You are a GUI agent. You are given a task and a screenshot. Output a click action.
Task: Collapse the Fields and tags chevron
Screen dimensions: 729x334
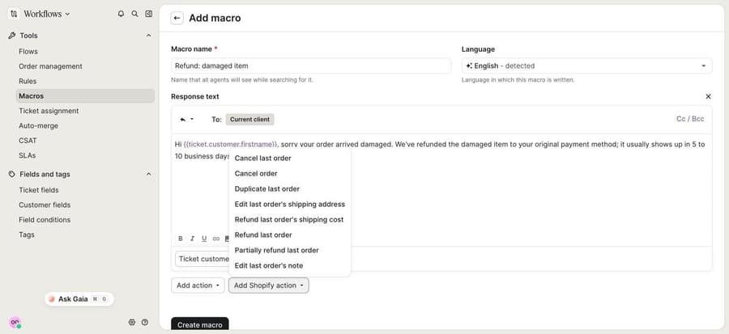[149, 174]
